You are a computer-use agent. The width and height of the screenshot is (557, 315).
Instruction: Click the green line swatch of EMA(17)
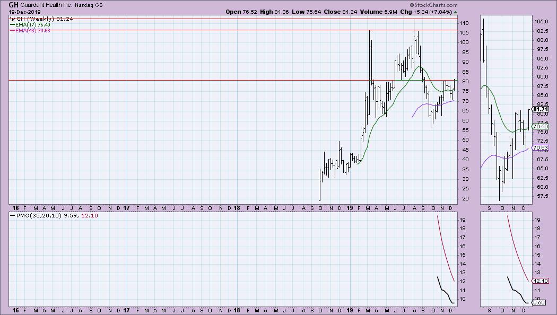(x=12, y=25)
